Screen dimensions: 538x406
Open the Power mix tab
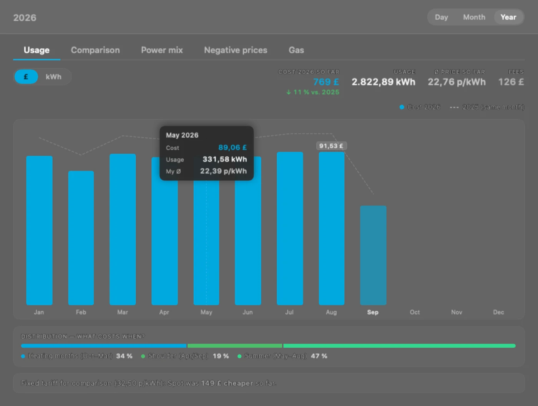click(x=162, y=50)
